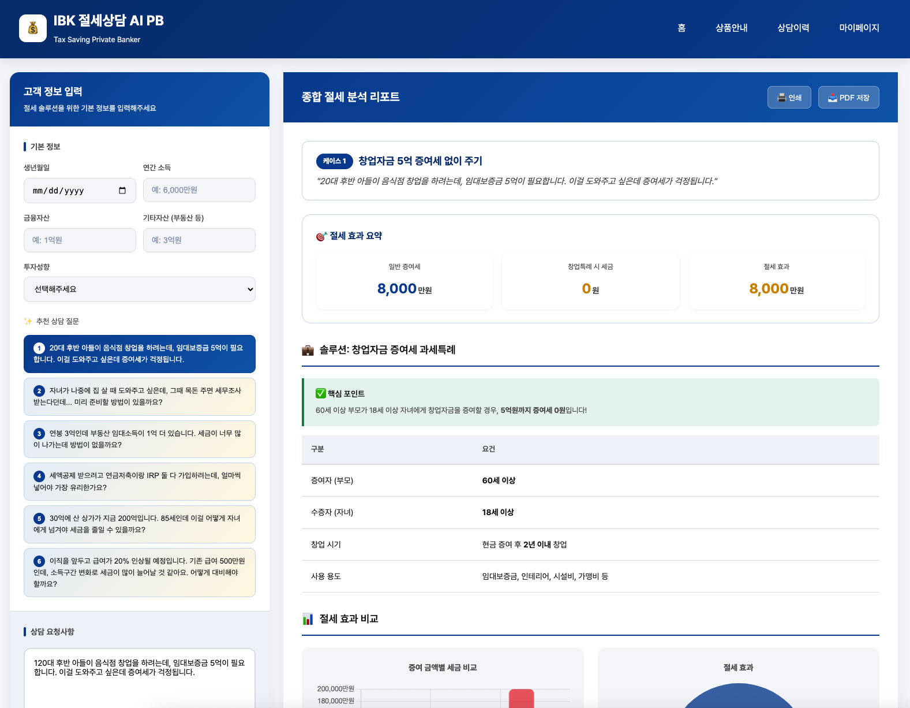This screenshot has height=708, width=910.
Task: Click the 상담 요청사항 text area
Action: click(x=140, y=678)
